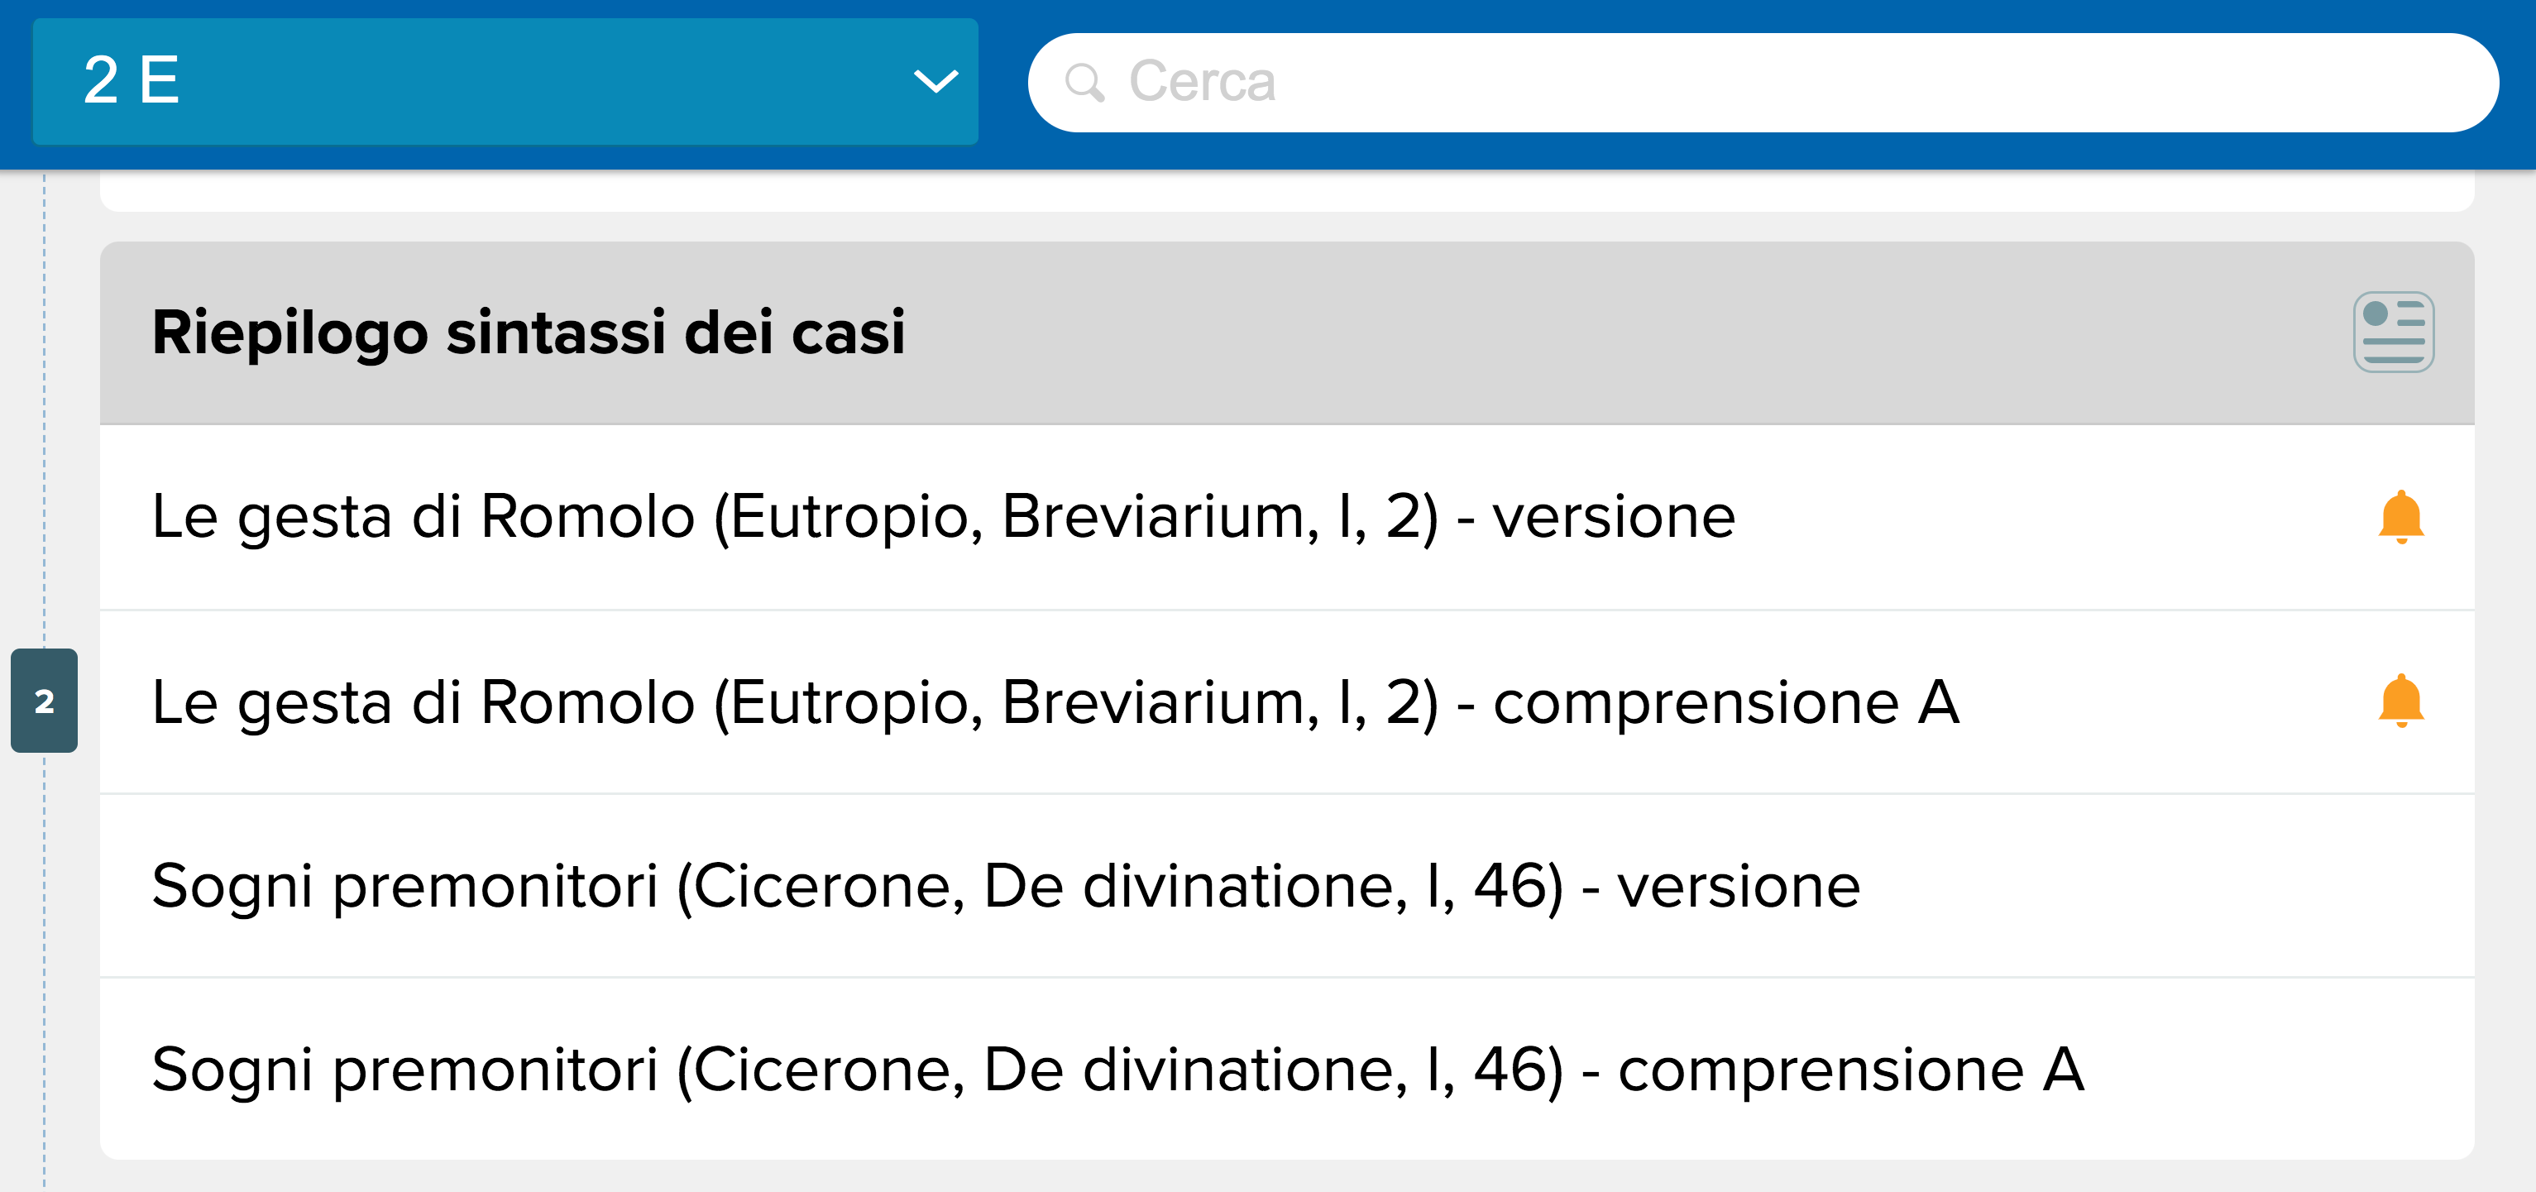Expand the class list using the chevron arrow
Screen dimensions: 2536x1192
point(935,81)
